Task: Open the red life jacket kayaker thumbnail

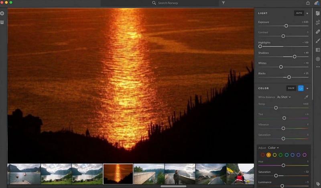Action: coord(240,174)
